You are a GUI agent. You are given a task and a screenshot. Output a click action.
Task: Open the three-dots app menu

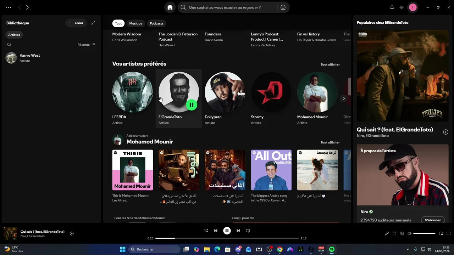(x=8, y=7)
